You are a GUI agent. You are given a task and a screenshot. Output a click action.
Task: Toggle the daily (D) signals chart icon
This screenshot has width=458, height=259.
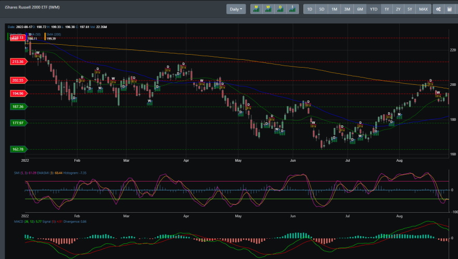tap(281, 9)
